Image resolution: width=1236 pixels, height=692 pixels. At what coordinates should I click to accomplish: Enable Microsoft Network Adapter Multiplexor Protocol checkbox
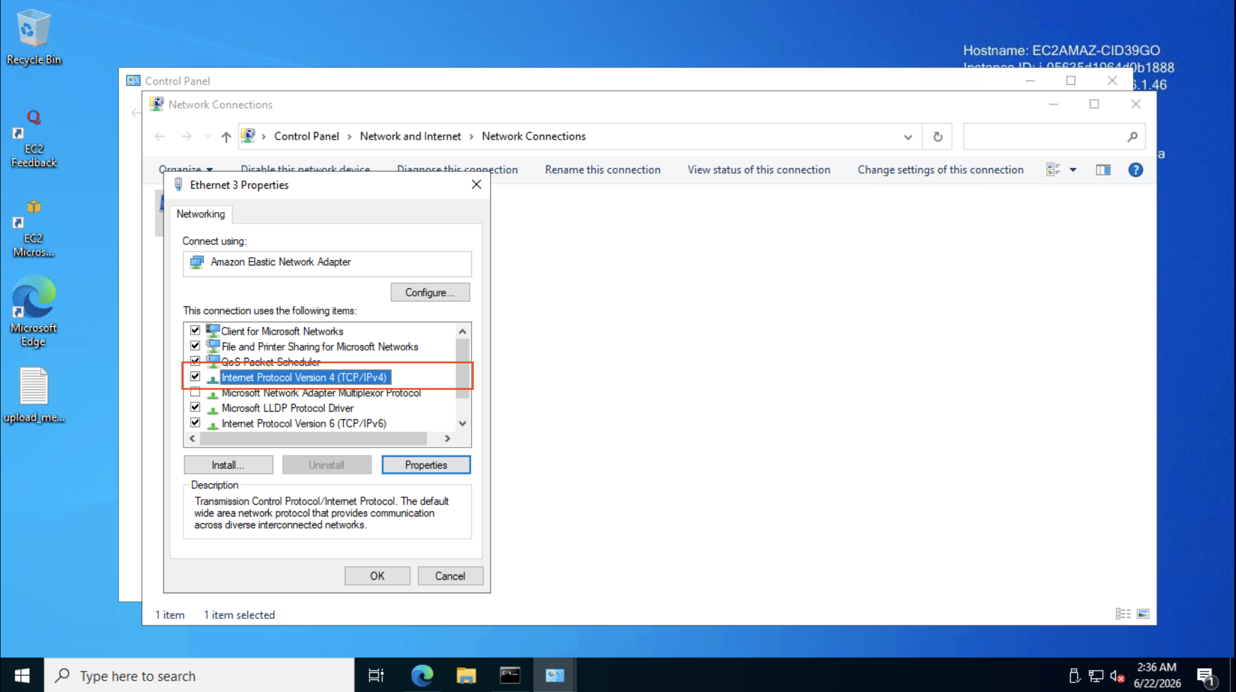point(195,392)
